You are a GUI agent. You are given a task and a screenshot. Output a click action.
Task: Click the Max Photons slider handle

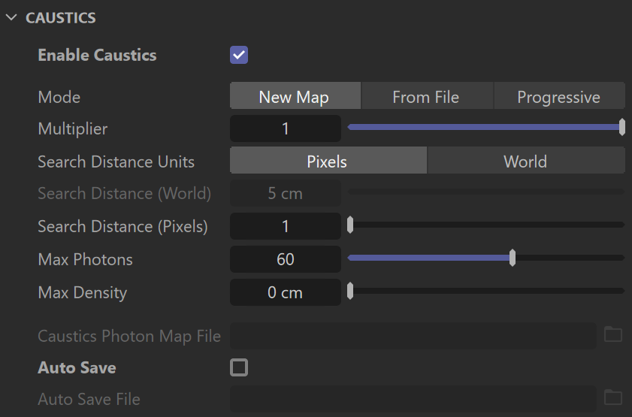click(513, 258)
